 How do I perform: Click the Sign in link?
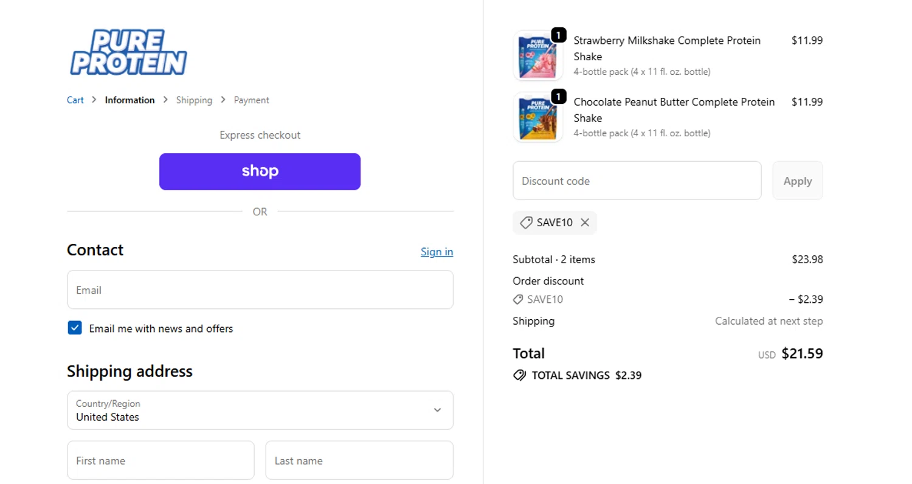tap(437, 252)
